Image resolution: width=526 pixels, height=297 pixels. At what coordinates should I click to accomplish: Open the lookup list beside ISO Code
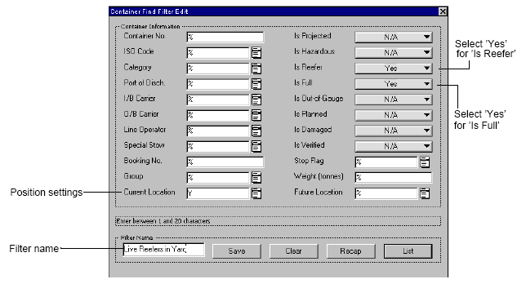256,53
